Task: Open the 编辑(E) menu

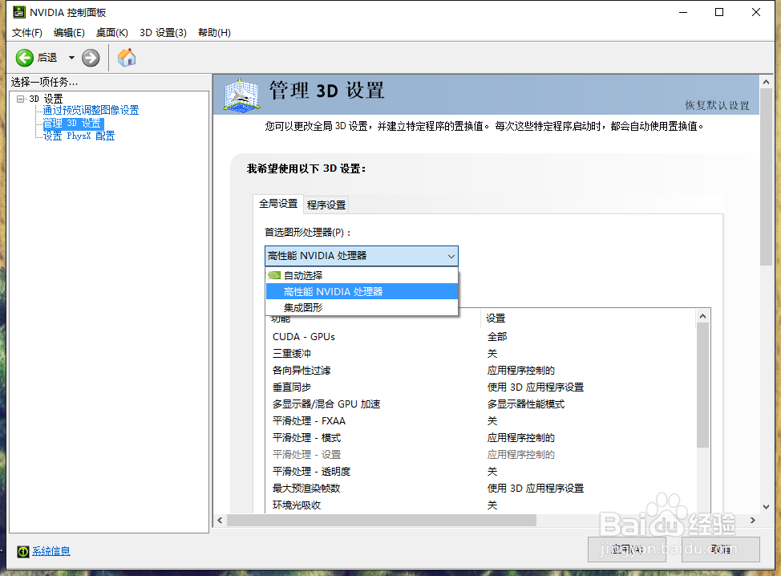Action: [x=69, y=32]
